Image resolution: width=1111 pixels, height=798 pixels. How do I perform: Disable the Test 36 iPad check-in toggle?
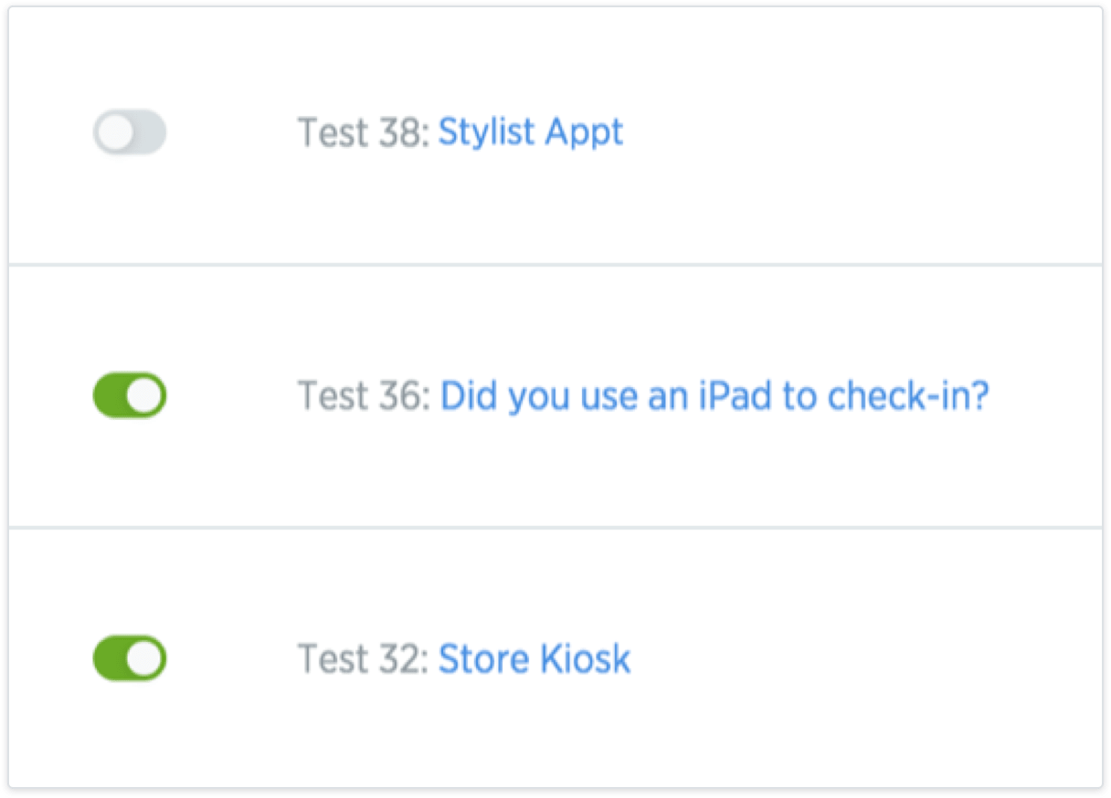130,395
